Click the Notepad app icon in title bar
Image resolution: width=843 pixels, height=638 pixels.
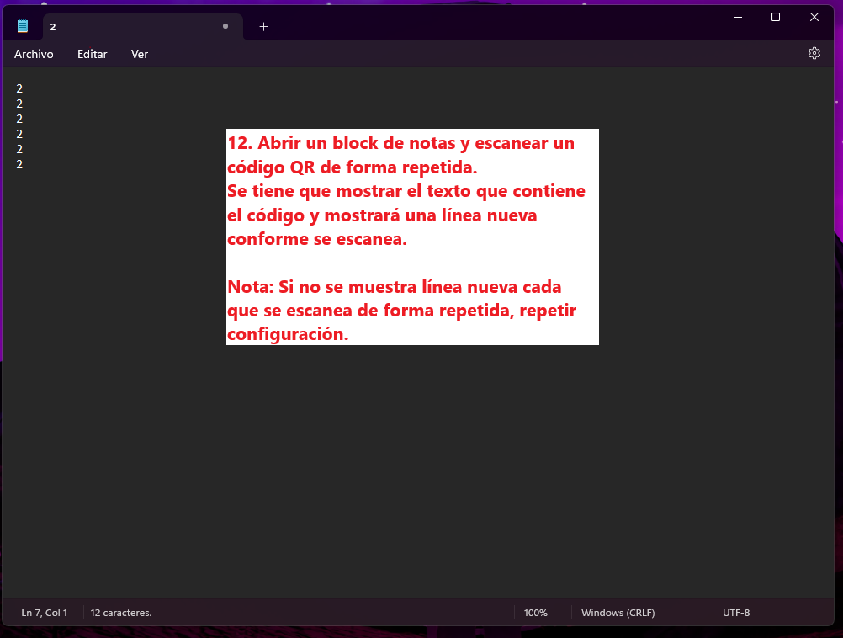(x=23, y=26)
